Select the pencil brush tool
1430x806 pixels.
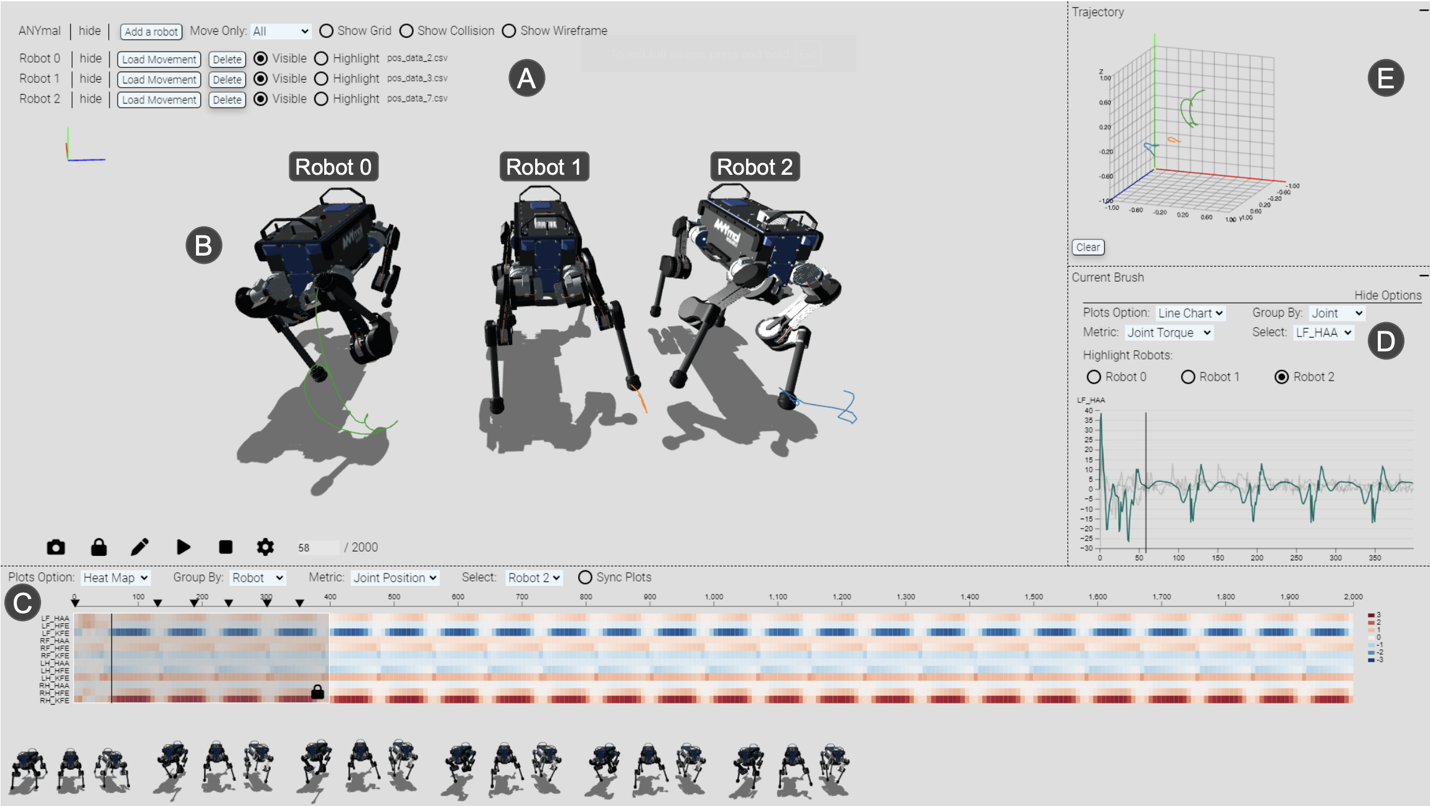coord(140,547)
